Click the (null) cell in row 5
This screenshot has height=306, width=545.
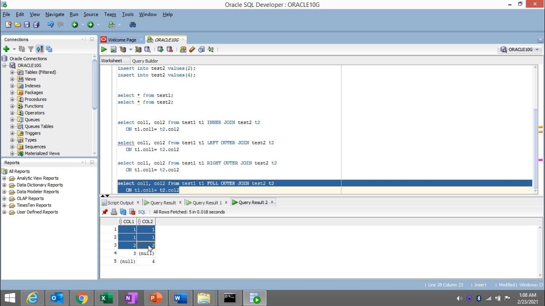point(127,261)
